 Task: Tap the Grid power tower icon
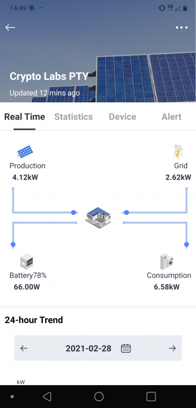point(178,151)
